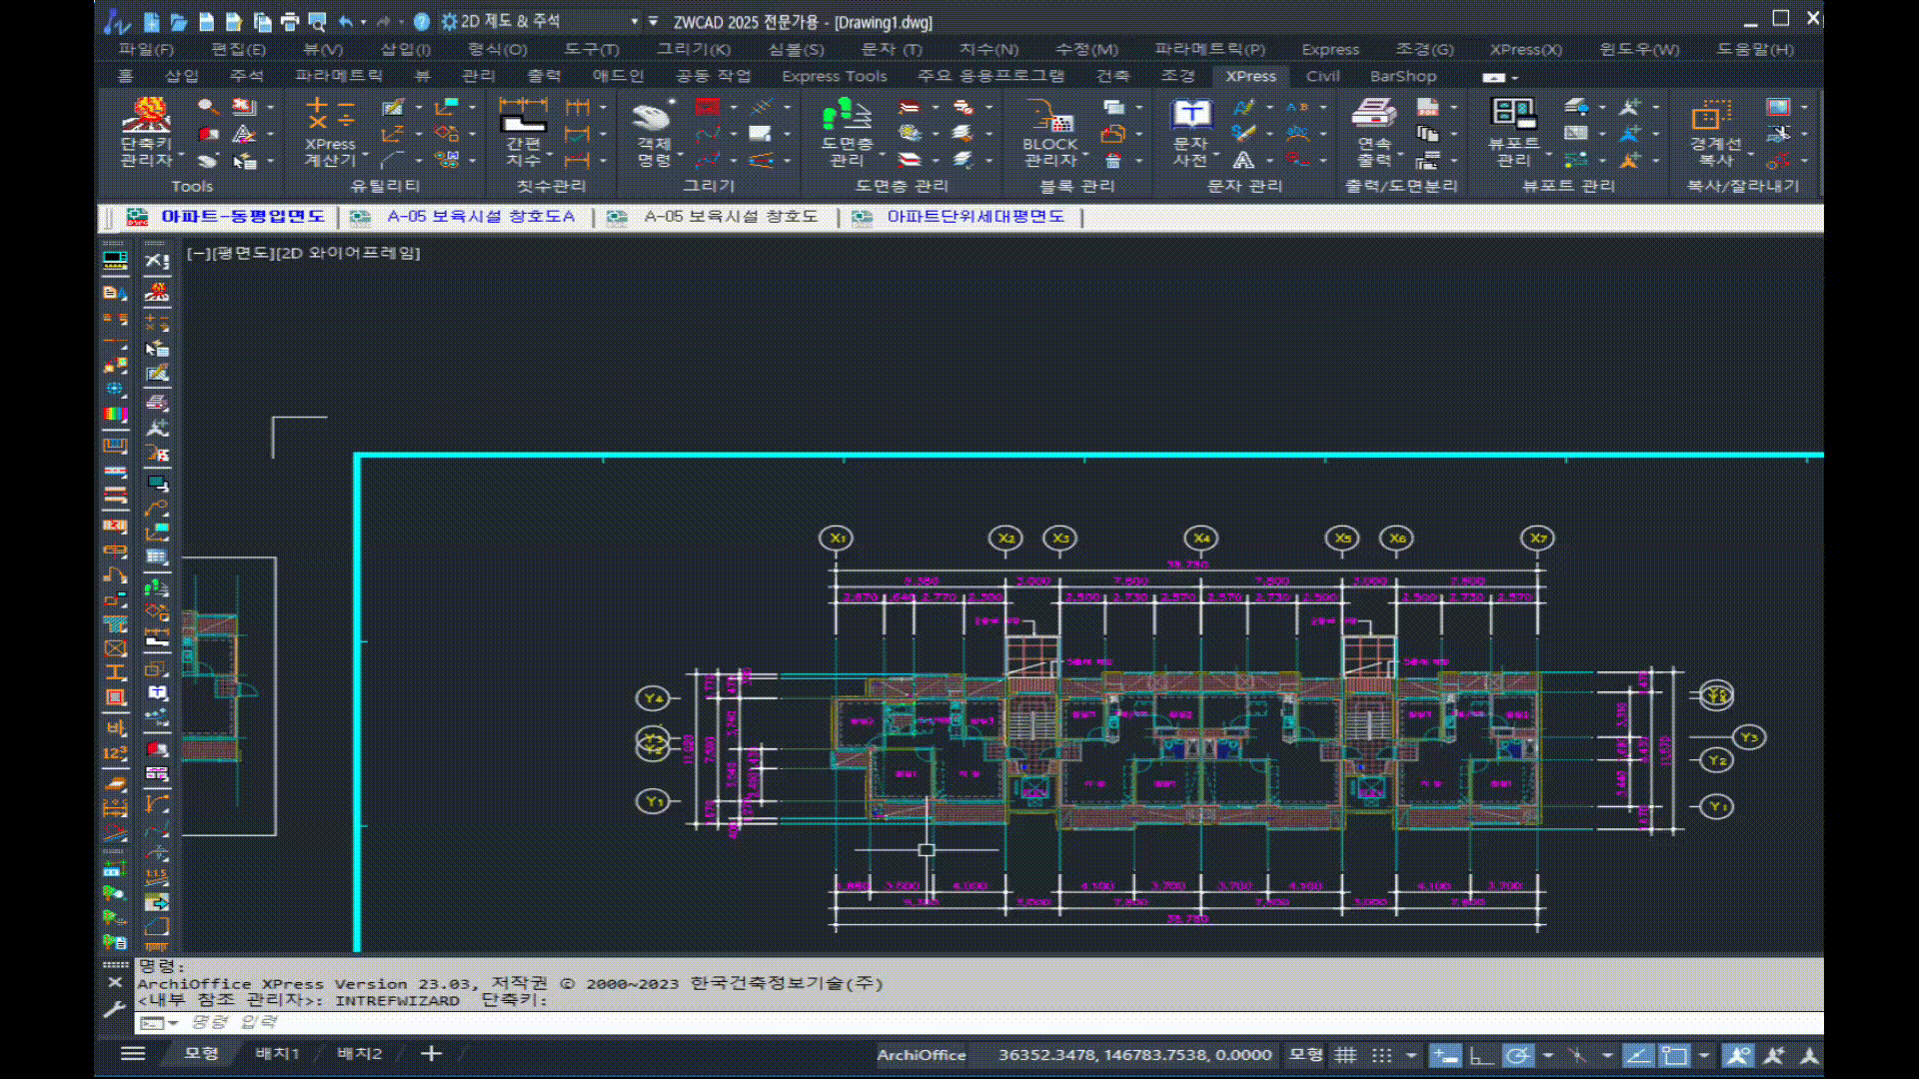The image size is (1919, 1079).
Task: Switch to the Express Tools ribbon tab
Action: (834, 76)
